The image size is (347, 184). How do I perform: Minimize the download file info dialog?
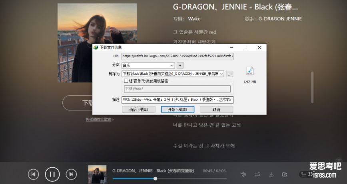[232, 47]
